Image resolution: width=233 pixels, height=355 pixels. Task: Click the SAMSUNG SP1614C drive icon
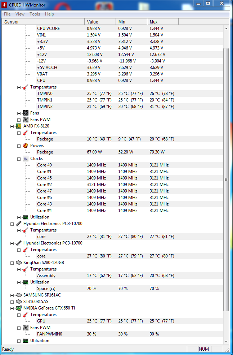pos(19,295)
